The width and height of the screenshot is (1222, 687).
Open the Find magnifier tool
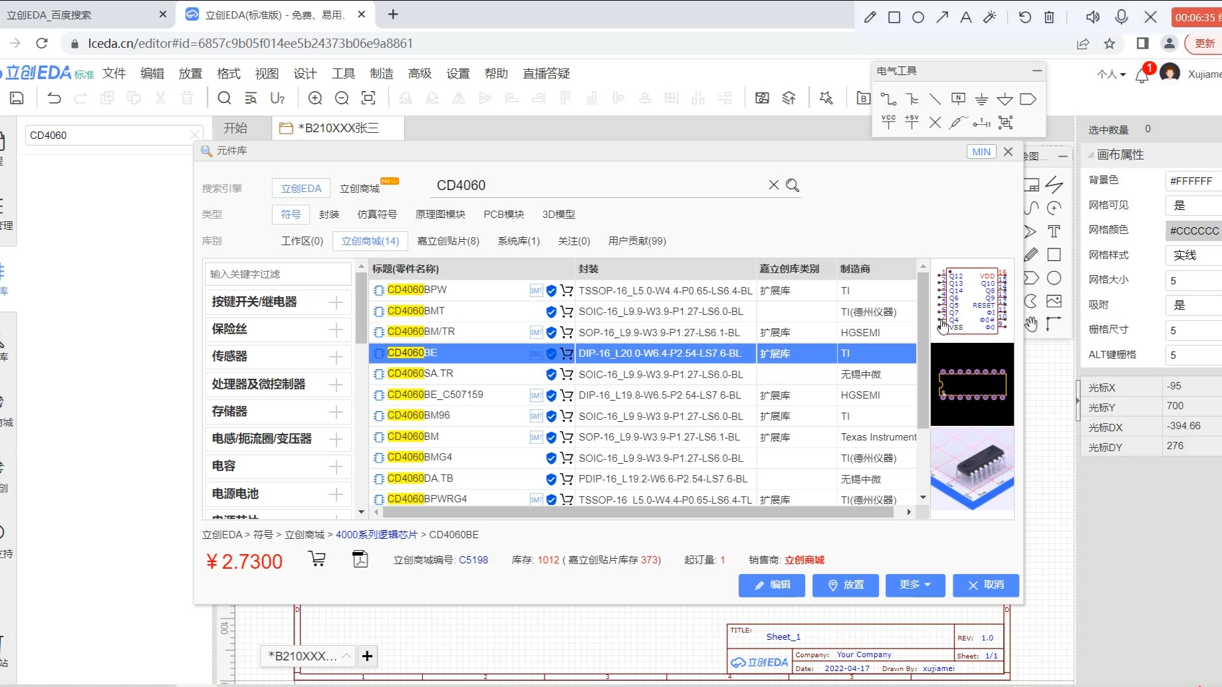point(225,98)
